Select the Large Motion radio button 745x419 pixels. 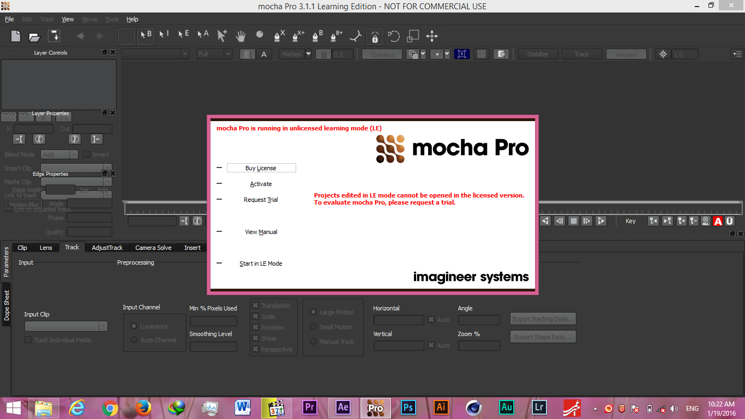313,312
